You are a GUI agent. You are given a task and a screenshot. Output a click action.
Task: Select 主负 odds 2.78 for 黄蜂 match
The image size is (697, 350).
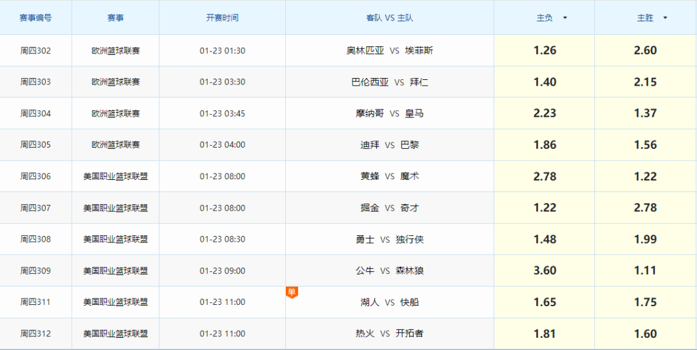[545, 177]
